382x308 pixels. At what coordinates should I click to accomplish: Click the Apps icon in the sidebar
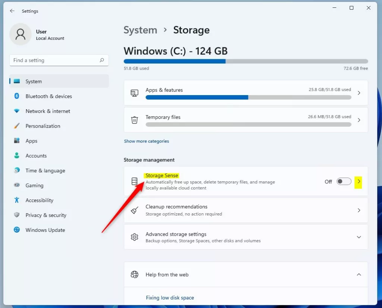point(16,141)
